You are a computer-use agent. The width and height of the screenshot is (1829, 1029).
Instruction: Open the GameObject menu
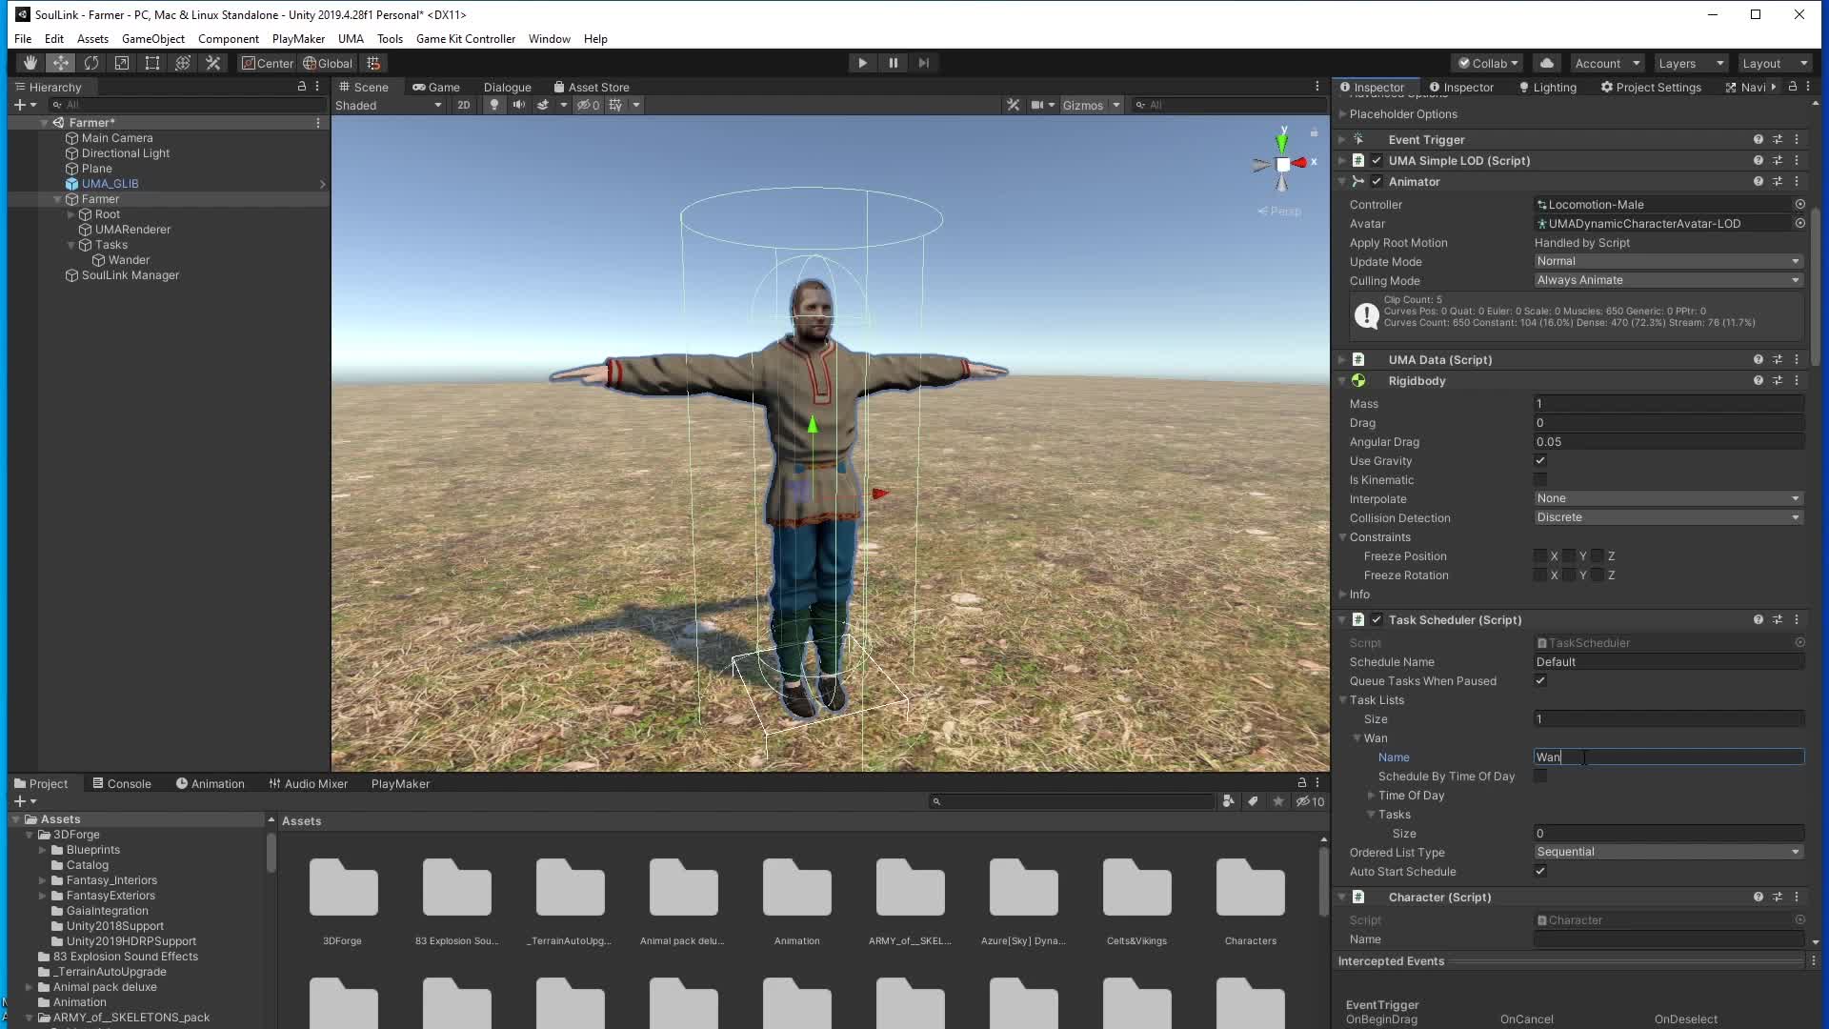pos(152,38)
